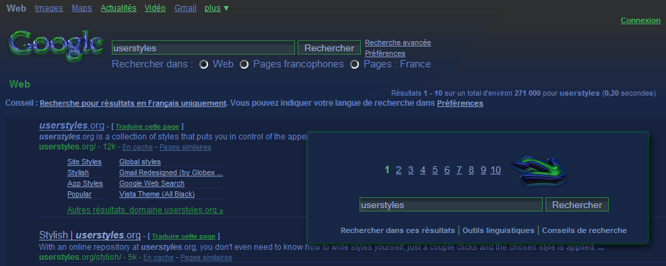The image size is (666, 266).
Task: Open the Stylish | userstyles.org result title
Action: pyautogui.click(x=90, y=235)
